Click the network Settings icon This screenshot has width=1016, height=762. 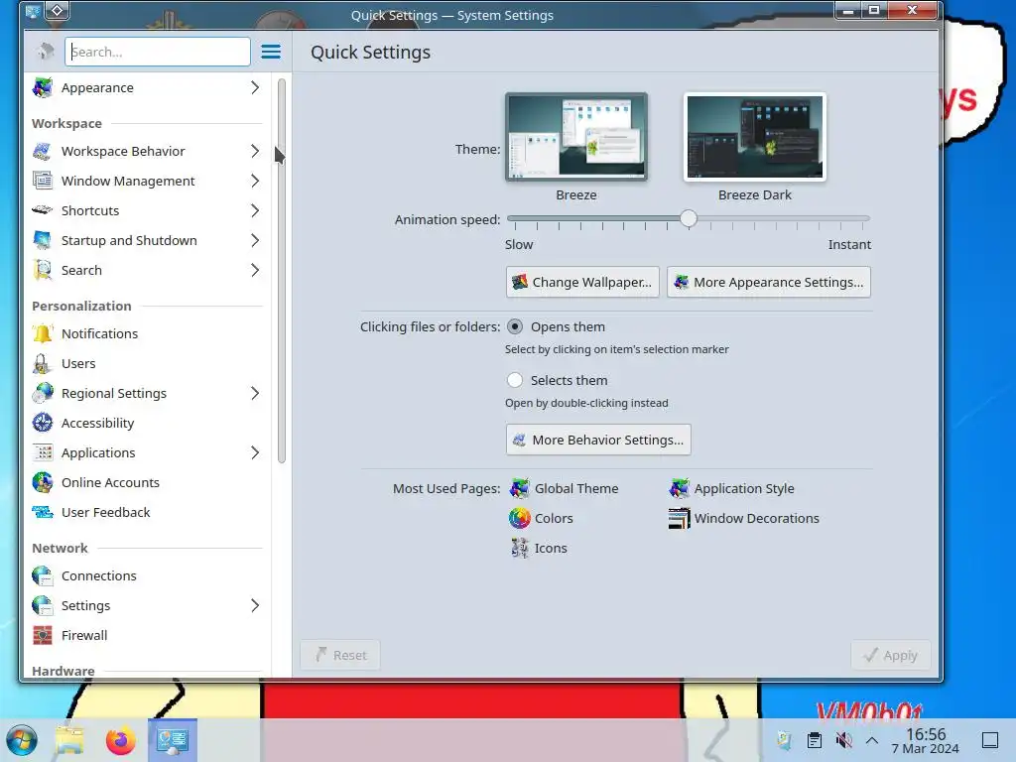coord(43,606)
